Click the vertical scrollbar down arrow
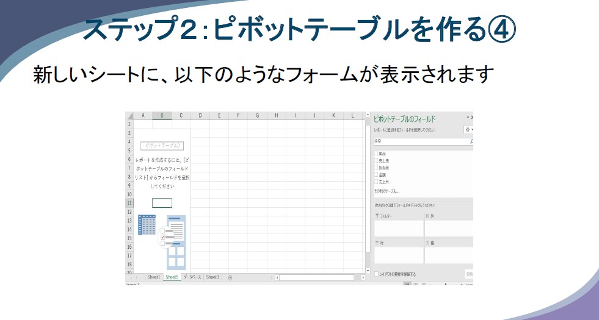The width and height of the screenshot is (599, 320). coord(368,271)
